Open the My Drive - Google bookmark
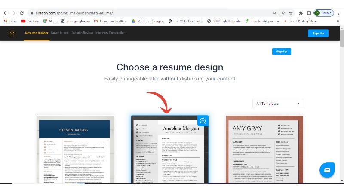344x193 pixels. (x=148, y=21)
